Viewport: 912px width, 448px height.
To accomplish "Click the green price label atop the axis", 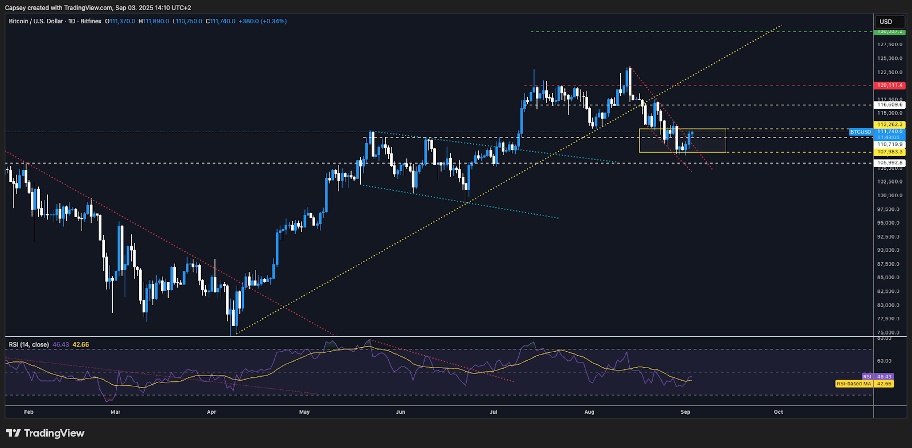I will (889, 31).
